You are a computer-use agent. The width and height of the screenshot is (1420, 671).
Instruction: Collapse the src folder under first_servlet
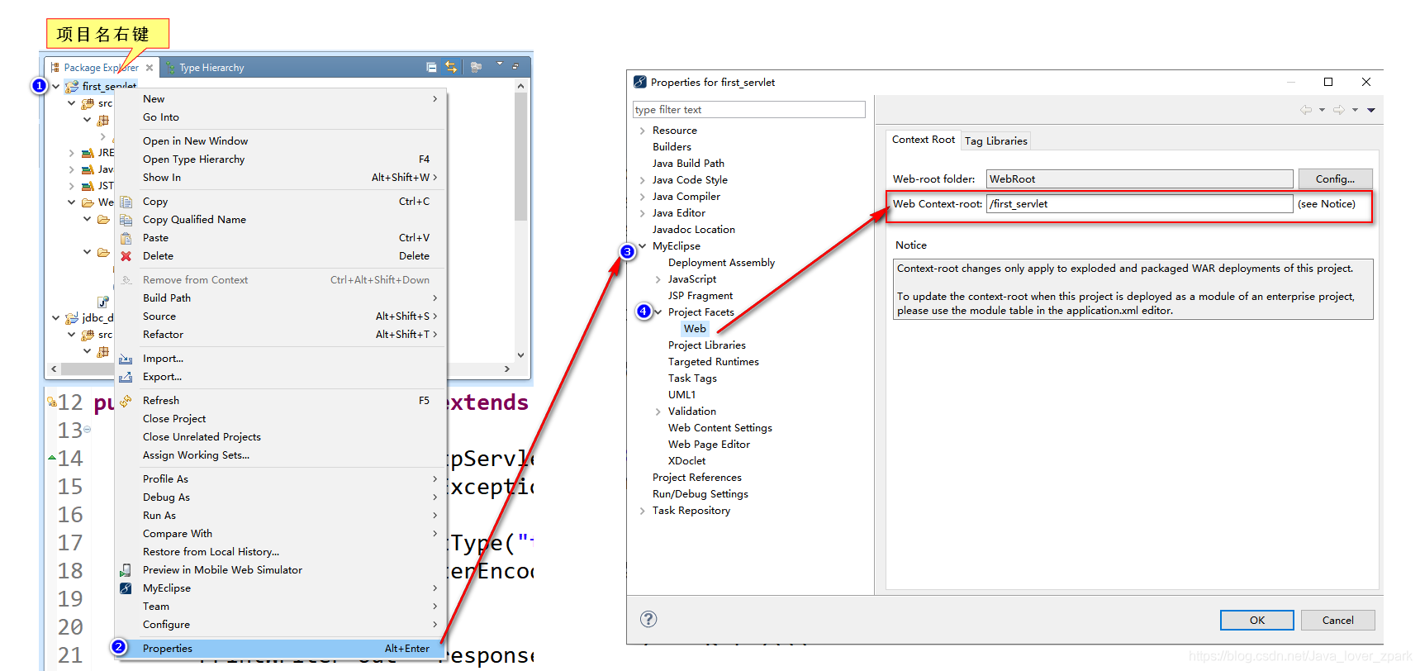point(72,103)
